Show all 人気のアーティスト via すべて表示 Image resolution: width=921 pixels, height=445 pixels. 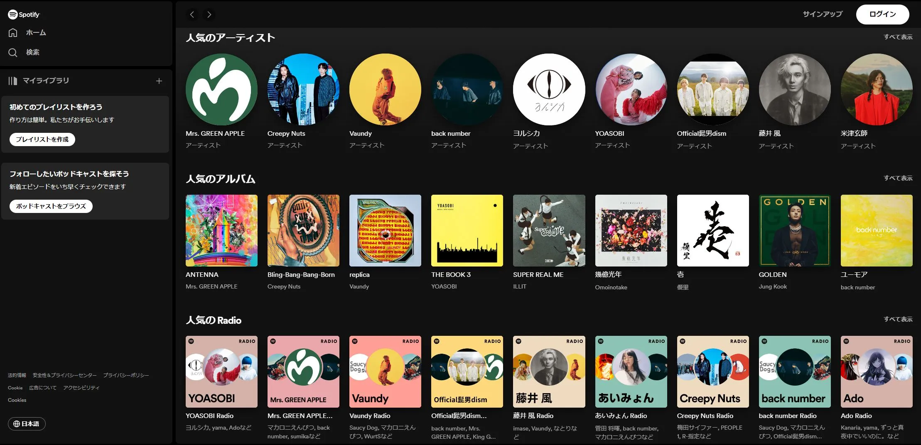(898, 37)
